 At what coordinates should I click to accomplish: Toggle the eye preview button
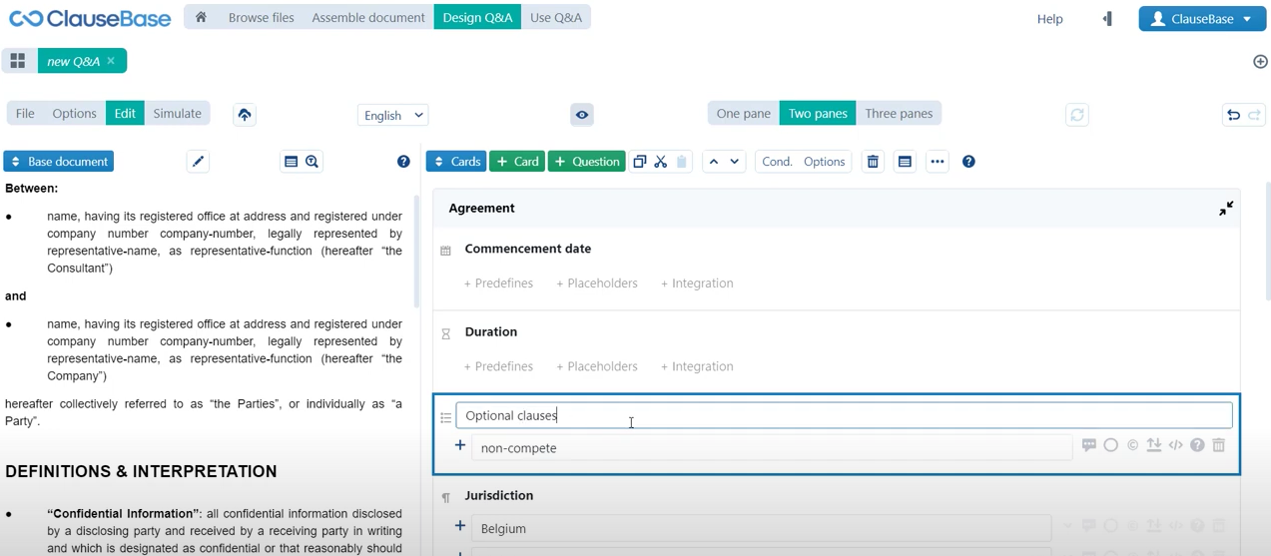coord(582,115)
